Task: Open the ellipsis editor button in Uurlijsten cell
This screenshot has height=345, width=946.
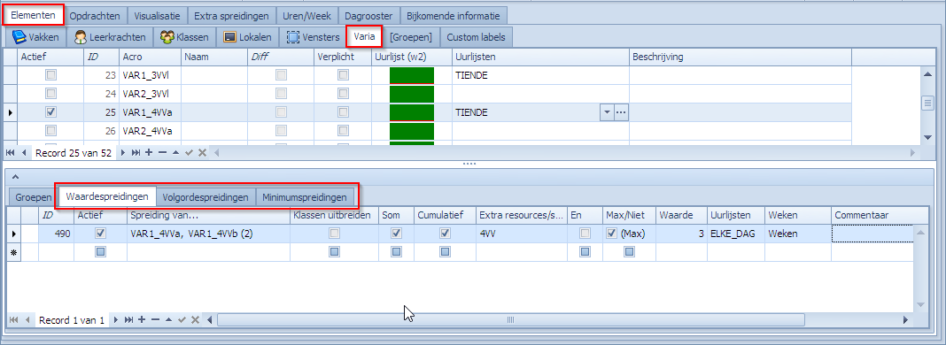Action: point(622,112)
